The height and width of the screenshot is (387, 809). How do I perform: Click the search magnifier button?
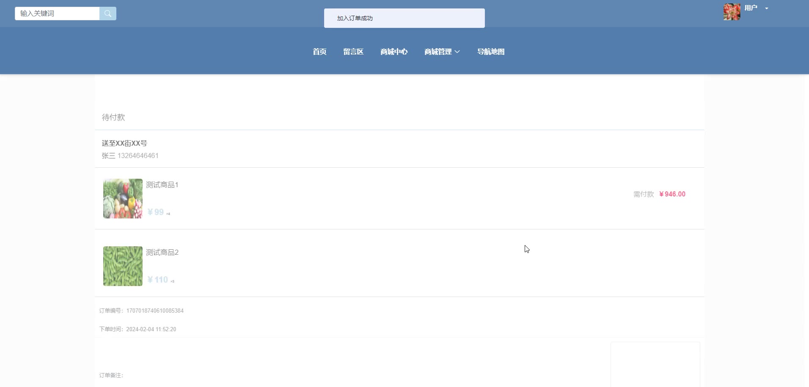pos(108,14)
